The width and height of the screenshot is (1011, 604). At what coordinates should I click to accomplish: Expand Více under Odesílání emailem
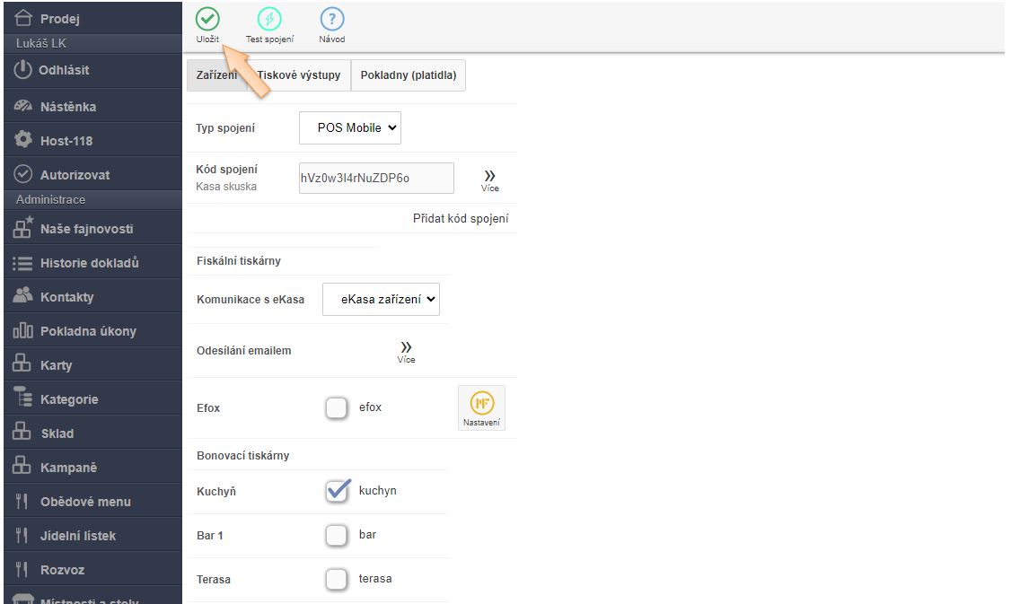pos(406,351)
